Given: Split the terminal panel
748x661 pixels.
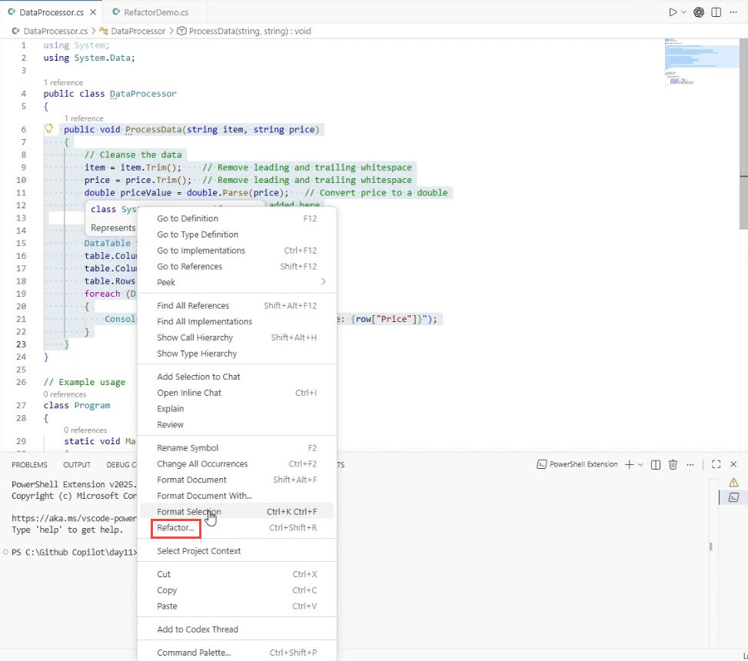Looking at the screenshot, I should coord(656,464).
